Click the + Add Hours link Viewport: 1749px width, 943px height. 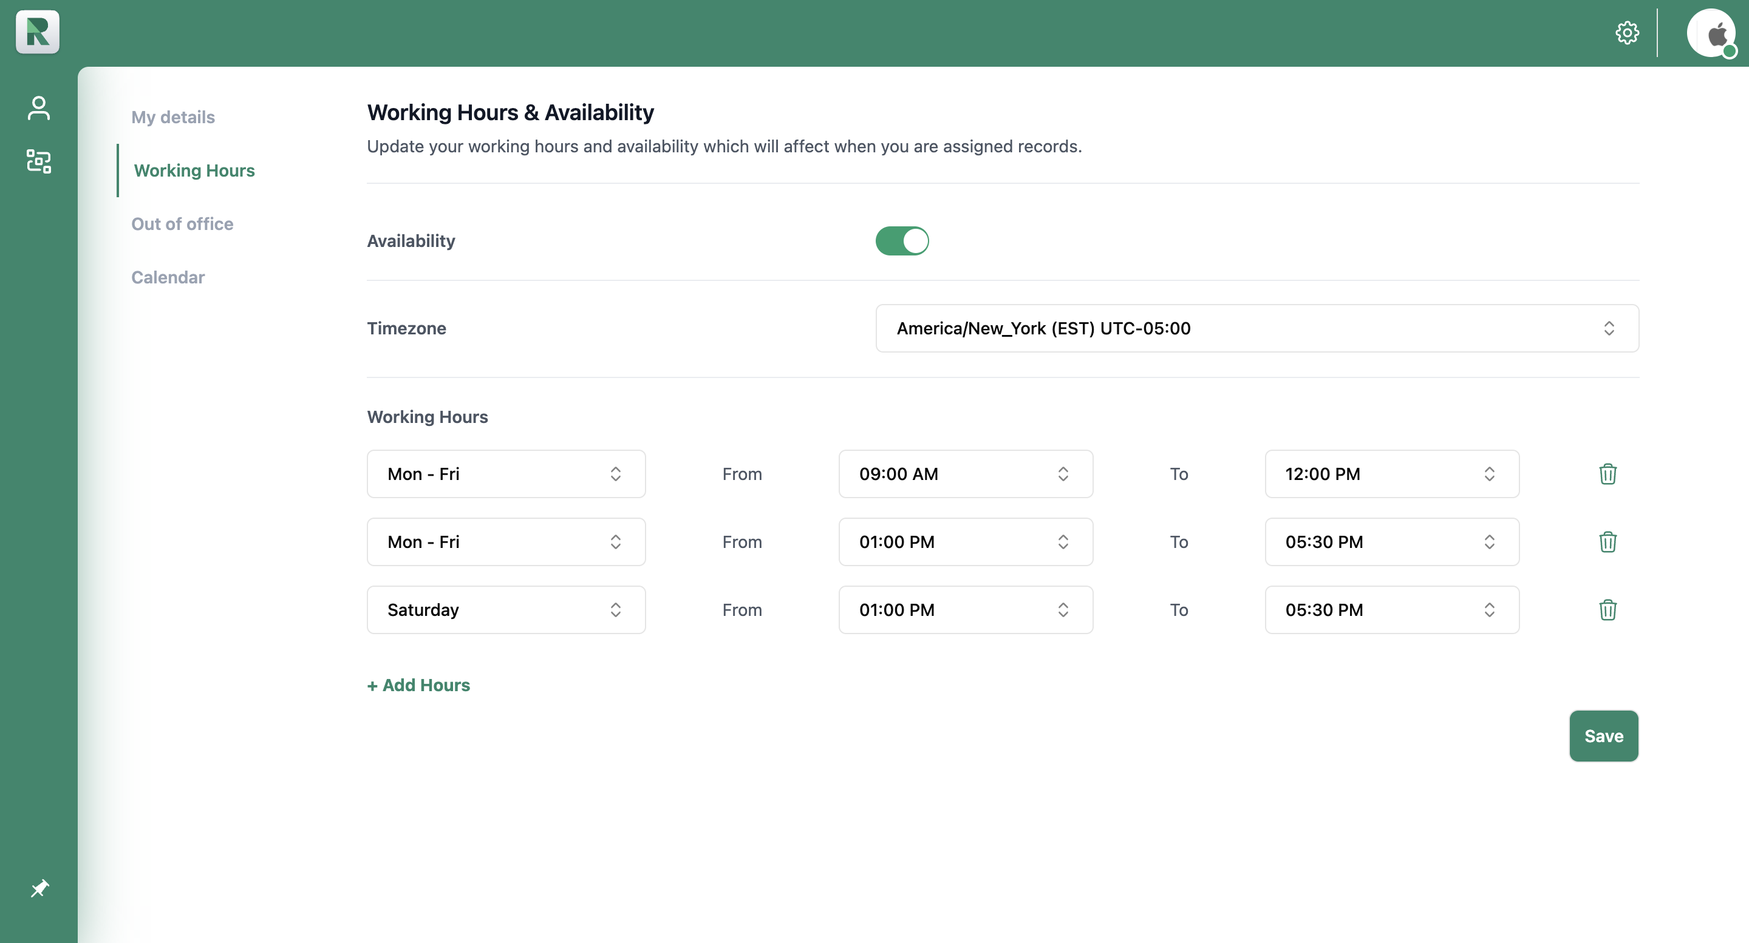[x=418, y=685]
